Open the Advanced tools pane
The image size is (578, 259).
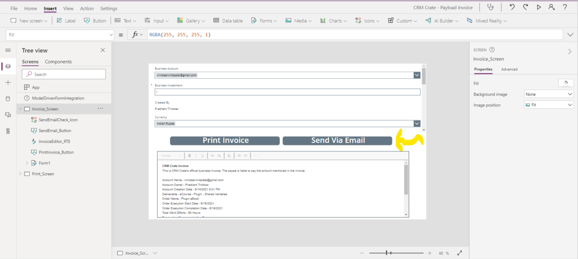point(8,131)
